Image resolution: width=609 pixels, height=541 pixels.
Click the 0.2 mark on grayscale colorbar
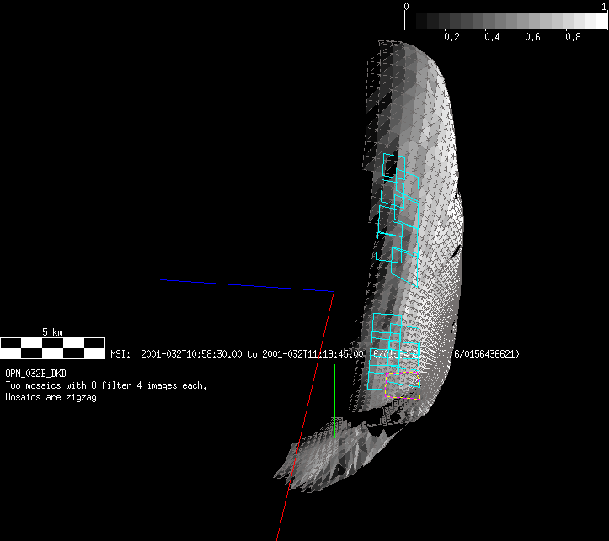pyautogui.click(x=451, y=37)
